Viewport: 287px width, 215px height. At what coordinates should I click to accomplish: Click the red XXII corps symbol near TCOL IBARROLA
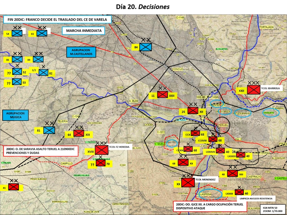pyautogui.click(x=254, y=90)
